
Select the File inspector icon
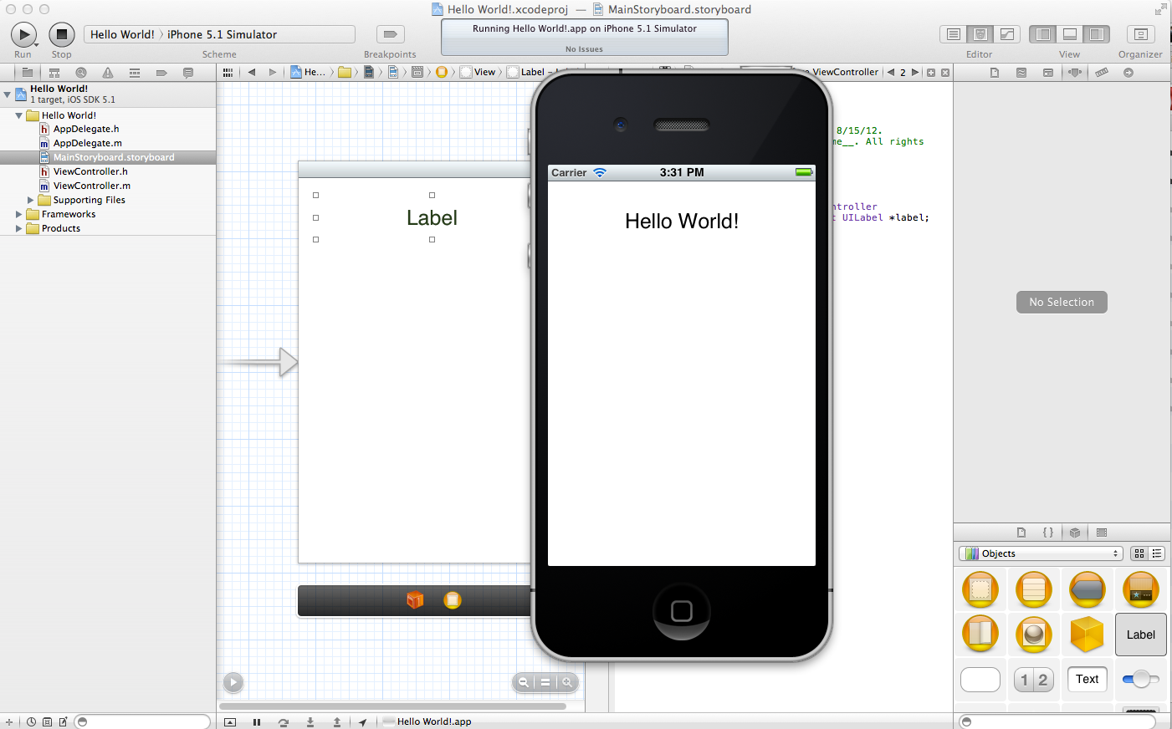pos(993,72)
